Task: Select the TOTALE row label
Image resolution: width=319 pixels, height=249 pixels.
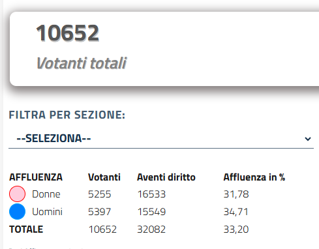Action: tap(26, 229)
